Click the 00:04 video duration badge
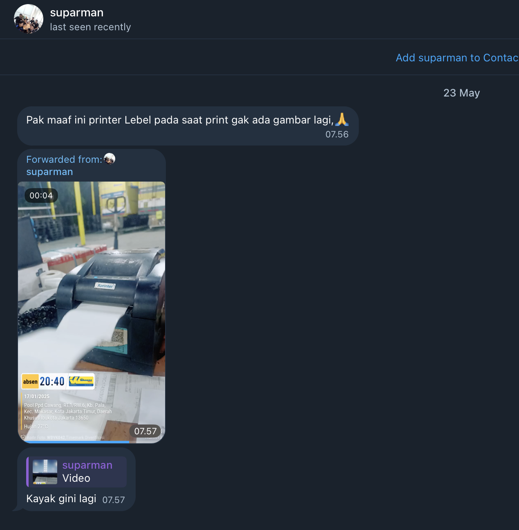Image resolution: width=519 pixels, height=530 pixels. (41, 195)
